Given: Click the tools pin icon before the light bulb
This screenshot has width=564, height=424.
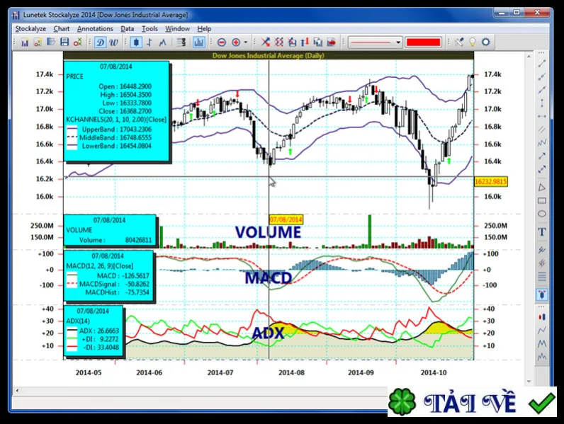Looking at the screenshot, I should (x=459, y=42).
